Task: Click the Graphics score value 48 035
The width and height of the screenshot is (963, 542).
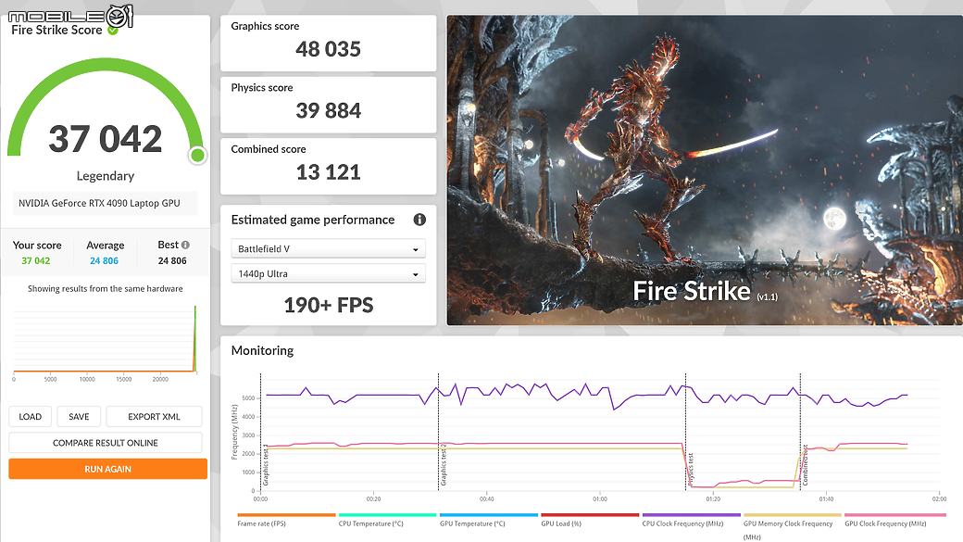Action: 328,49
